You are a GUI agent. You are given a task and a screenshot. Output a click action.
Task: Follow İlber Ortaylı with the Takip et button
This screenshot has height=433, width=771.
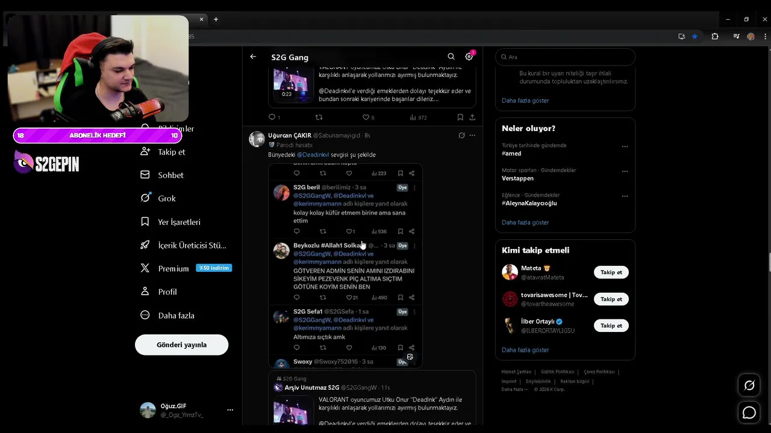point(611,325)
